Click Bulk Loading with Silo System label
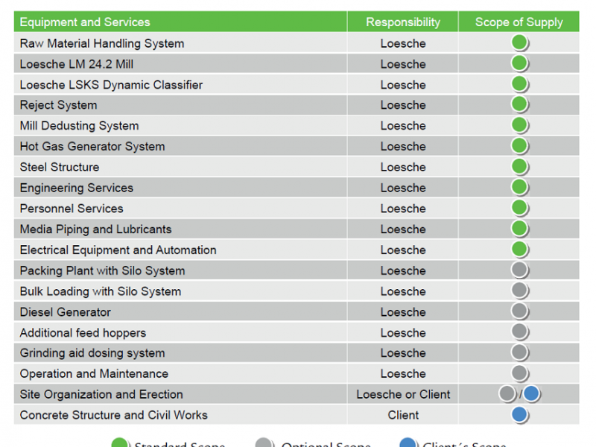Image resolution: width=596 pixels, height=447 pixels. pyautogui.click(x=101, y=291)
